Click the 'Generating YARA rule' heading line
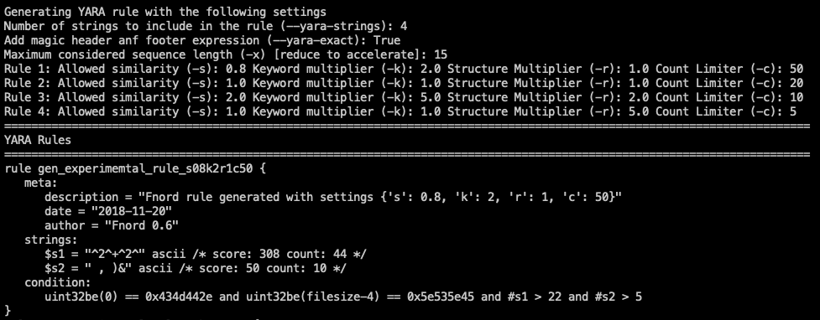 165,12
